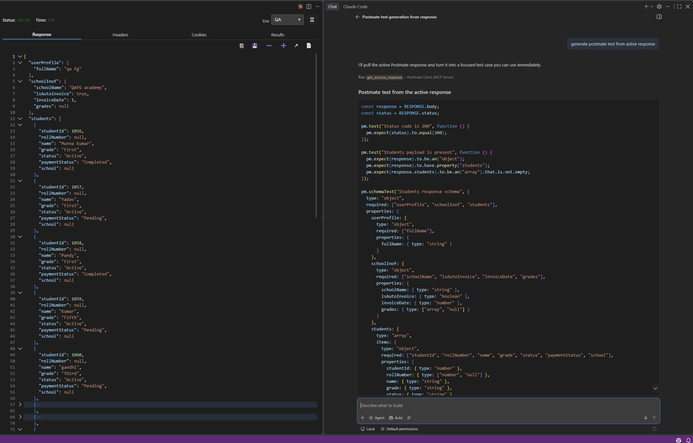This screenshot has height=443, width=693.
Task: Open the editor more actions menu
Action: tap(317, 7)
